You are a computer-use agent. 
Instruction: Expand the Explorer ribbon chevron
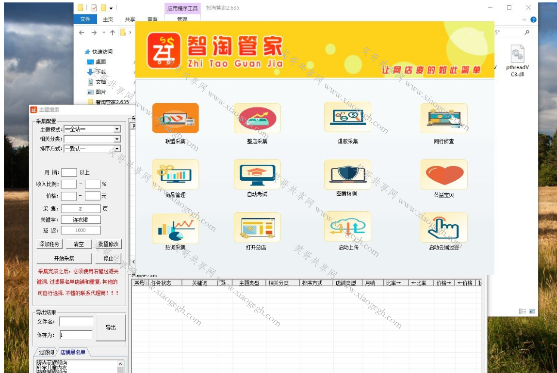pyautogui.click(x=524, y=20)
